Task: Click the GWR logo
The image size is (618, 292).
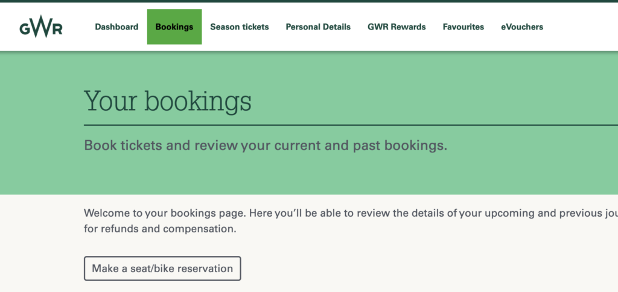Action: pyautogui.click(x=40, y=27)
